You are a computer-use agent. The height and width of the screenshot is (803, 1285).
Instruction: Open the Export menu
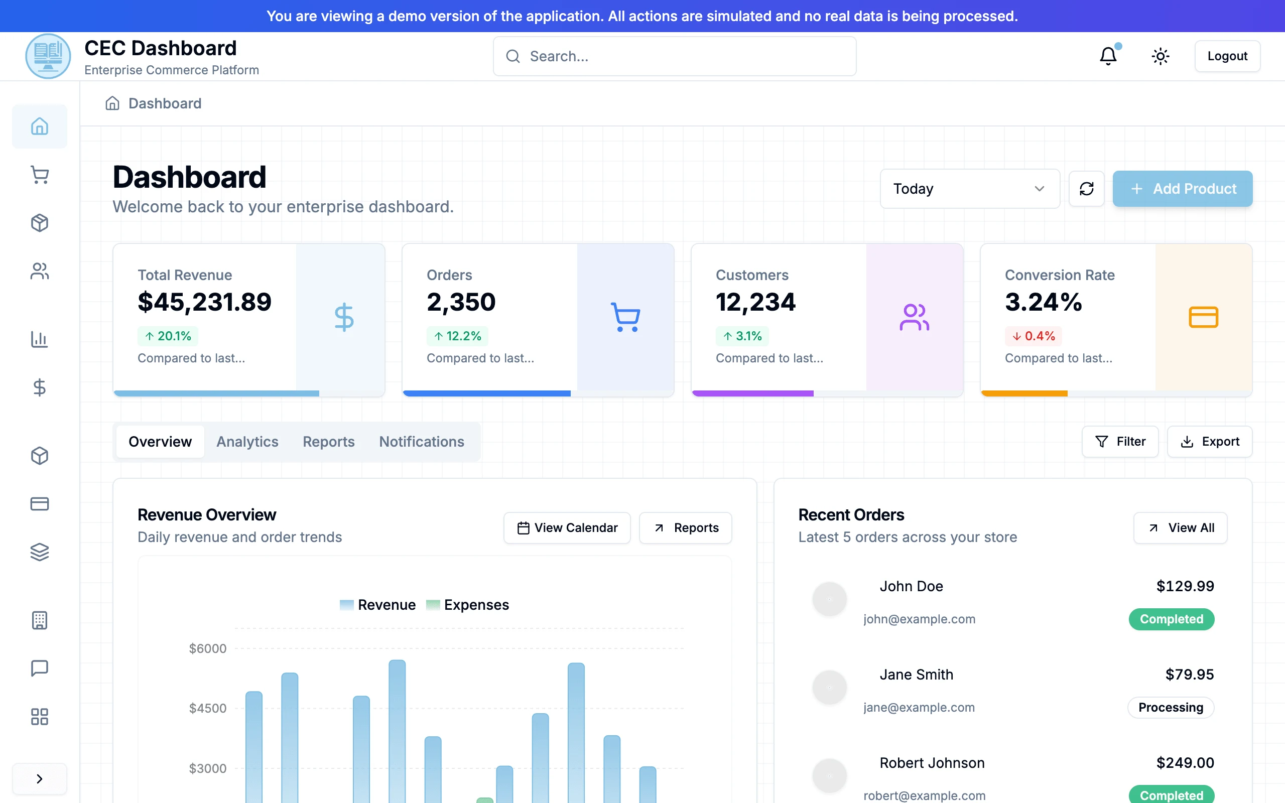(1210, 441)
